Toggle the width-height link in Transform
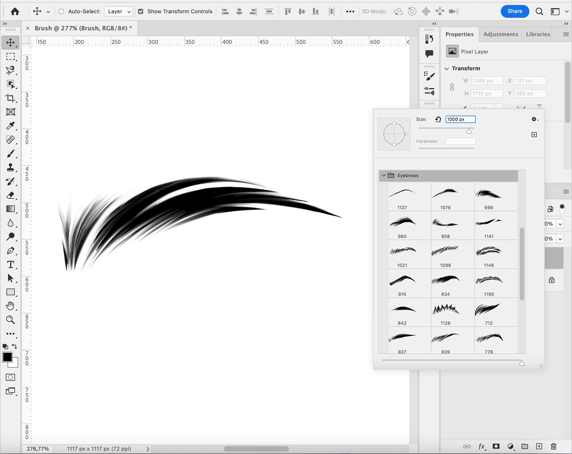Viewport: 572px width, 454px height. click(452, 87)
